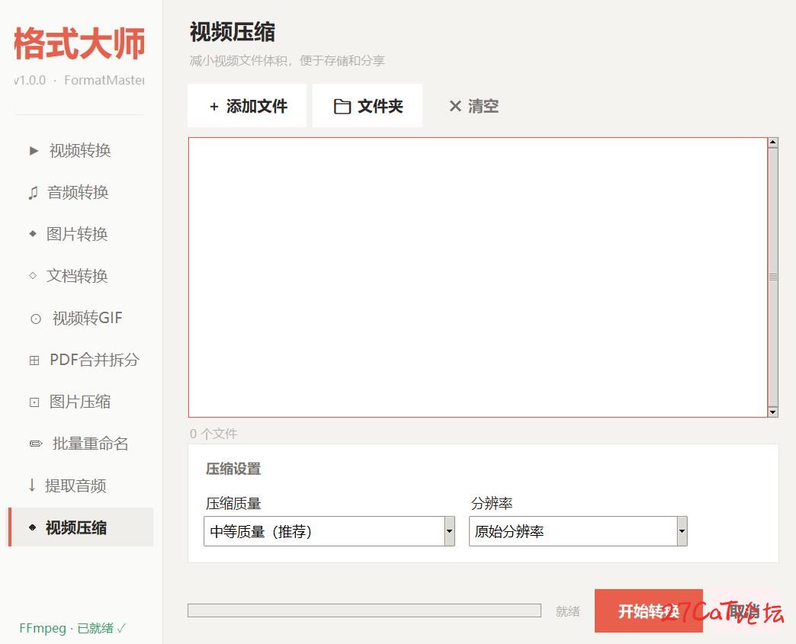Select 文档转换 from the sidebar
The width and height of the screenshot is (796, 644).
(80, 276)
